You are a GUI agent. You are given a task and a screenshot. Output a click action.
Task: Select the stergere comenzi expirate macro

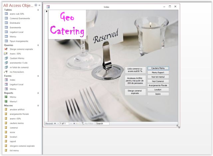[x=22, y=146]
